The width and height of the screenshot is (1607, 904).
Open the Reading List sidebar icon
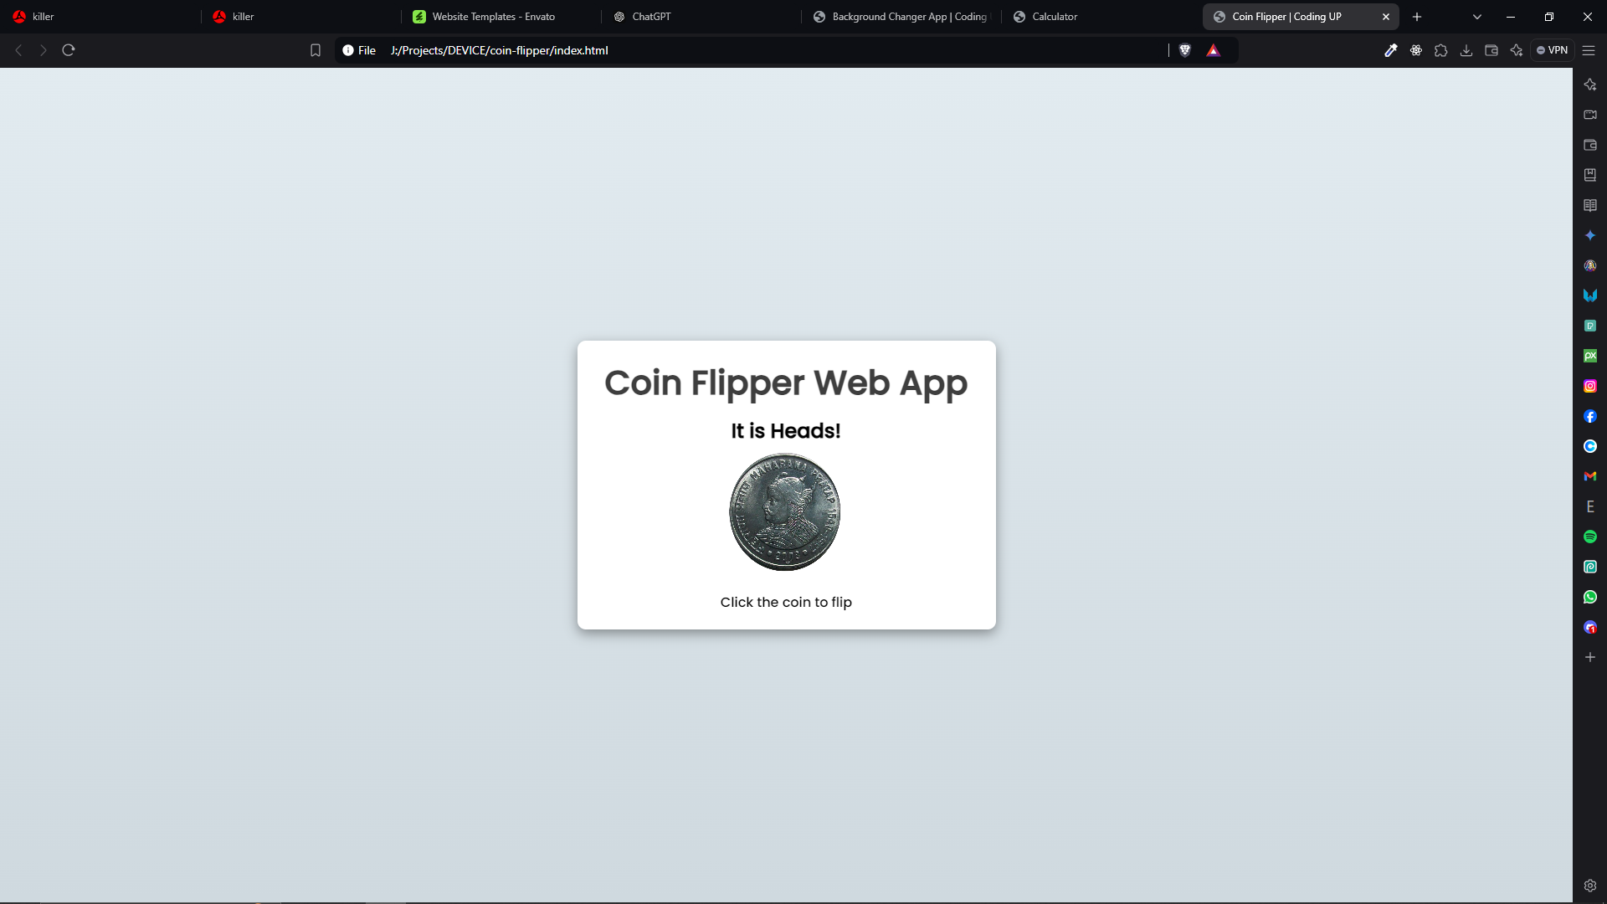pos(1590,205)
